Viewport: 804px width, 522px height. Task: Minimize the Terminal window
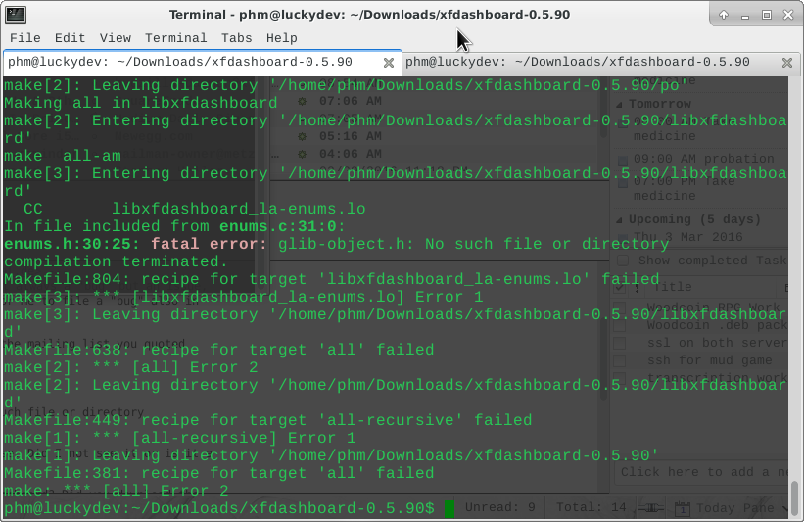coord(745,15)
